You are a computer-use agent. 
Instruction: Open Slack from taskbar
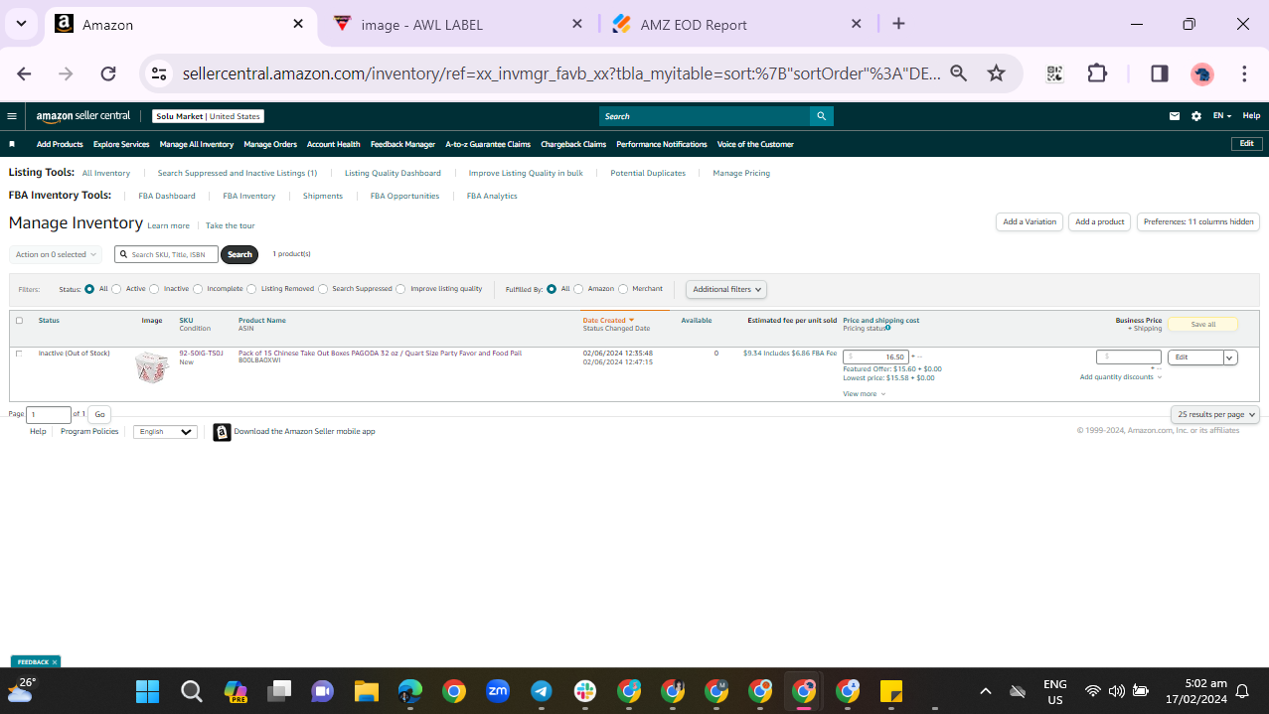pyautogui.click(x=585, y=691)
